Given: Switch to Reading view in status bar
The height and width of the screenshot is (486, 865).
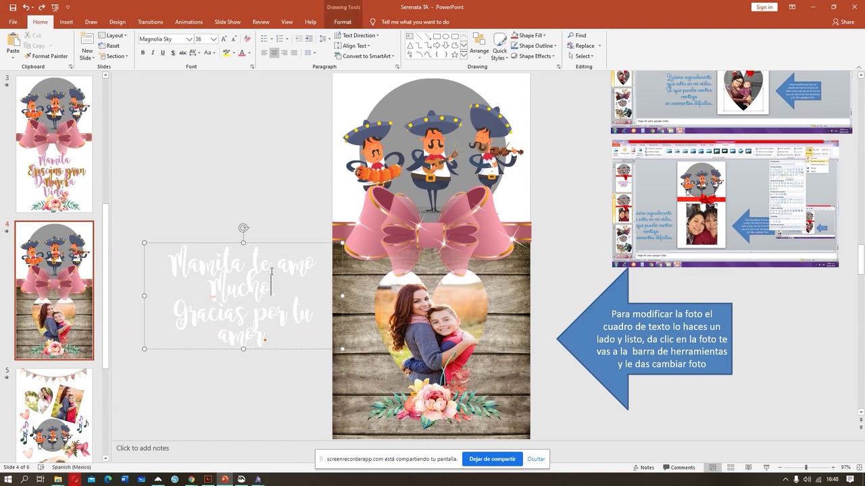Looking at the screenshot, I should pos(748,467).
